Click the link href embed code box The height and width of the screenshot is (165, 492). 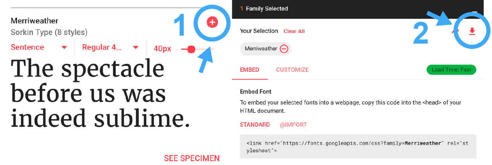tap(358, 147)
